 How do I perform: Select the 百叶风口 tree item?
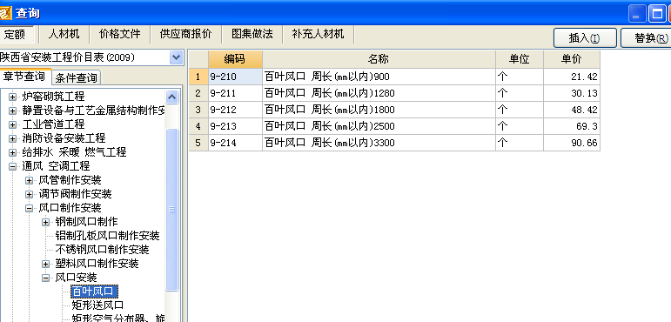coord(94,292)
